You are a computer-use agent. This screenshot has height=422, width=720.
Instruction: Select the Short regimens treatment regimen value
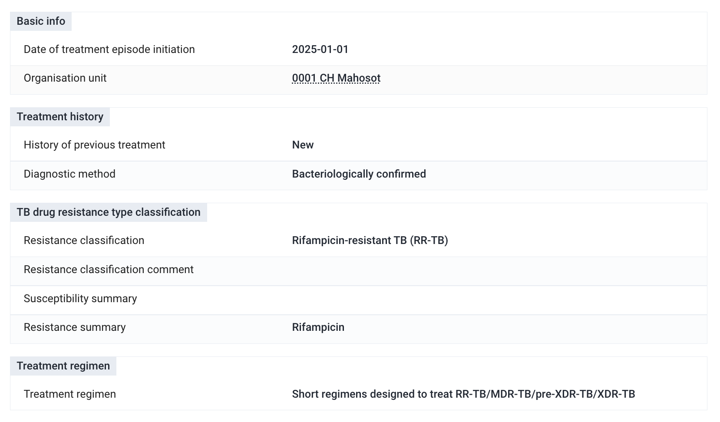(463, 394)
